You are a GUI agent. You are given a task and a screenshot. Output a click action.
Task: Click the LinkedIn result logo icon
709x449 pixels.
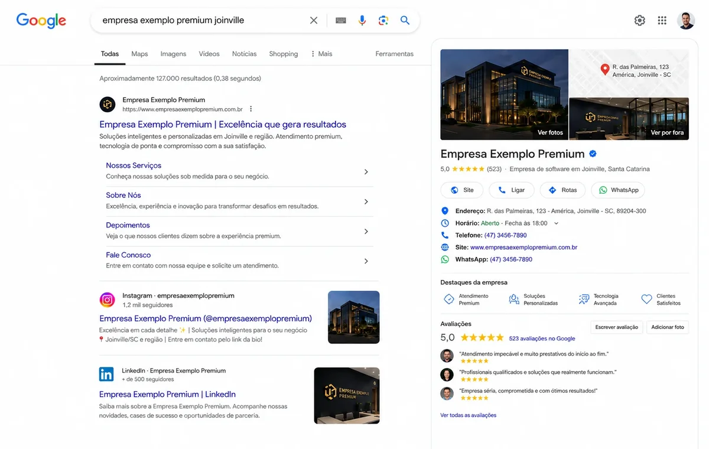106,375
